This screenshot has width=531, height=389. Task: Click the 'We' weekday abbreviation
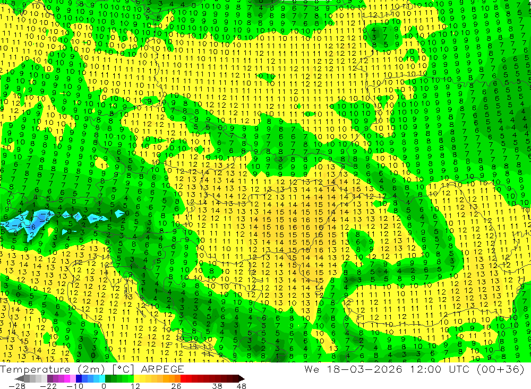pos(312,369)
